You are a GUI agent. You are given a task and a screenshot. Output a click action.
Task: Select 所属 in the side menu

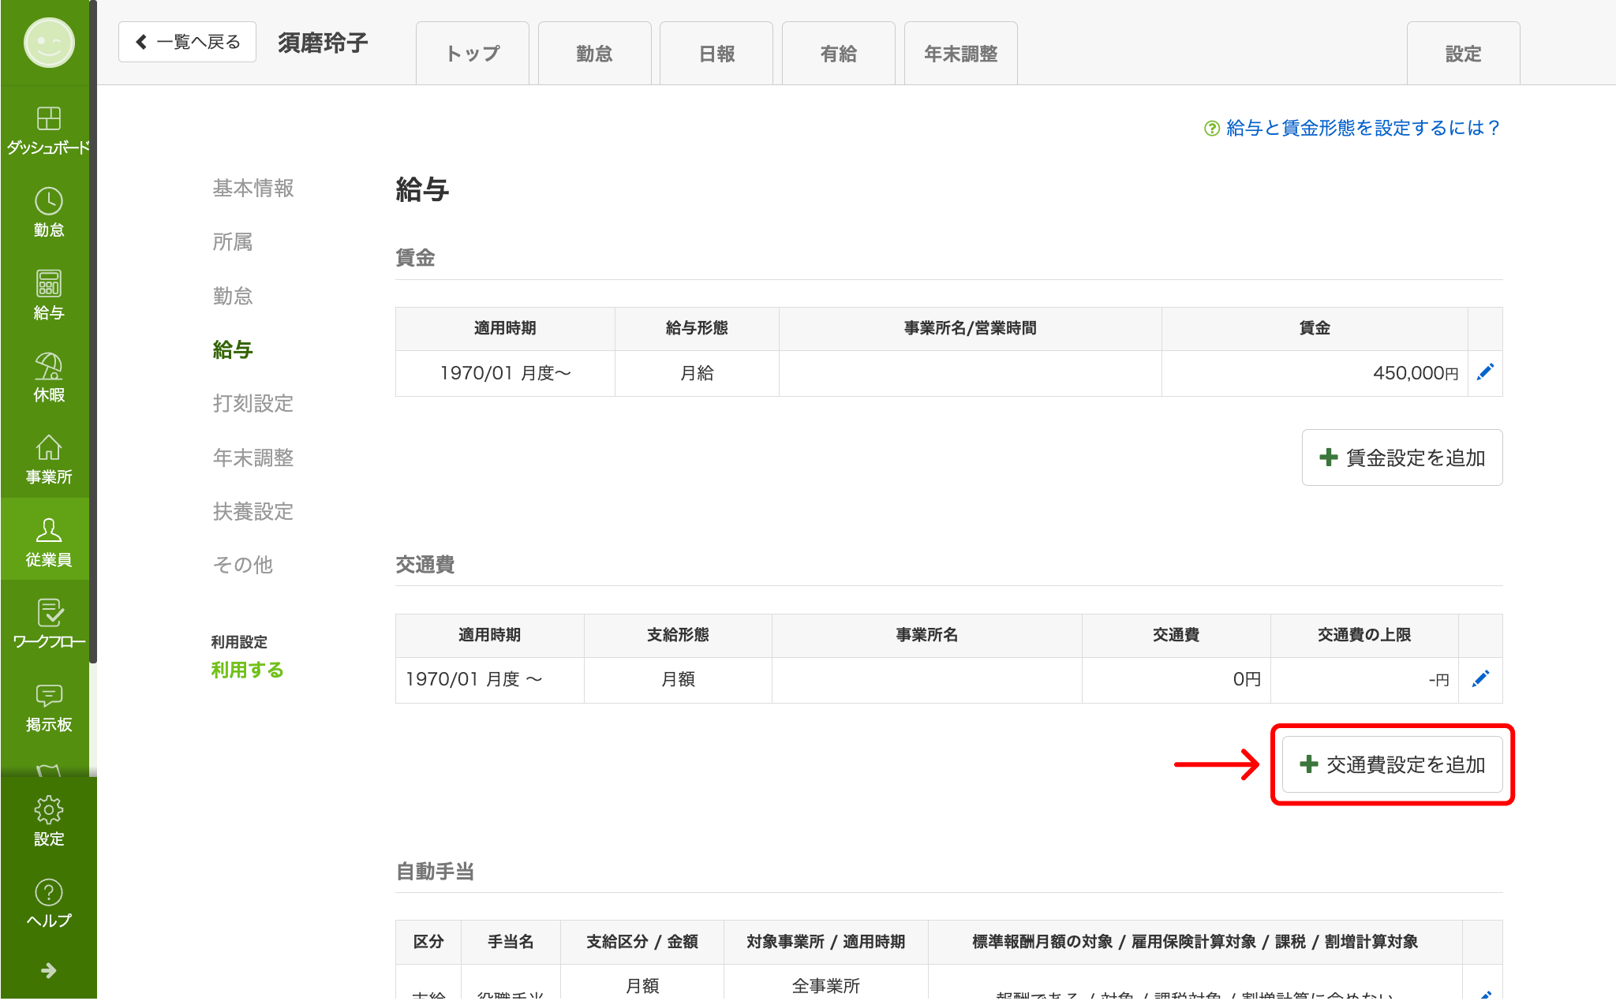click(x=233, y=242)
